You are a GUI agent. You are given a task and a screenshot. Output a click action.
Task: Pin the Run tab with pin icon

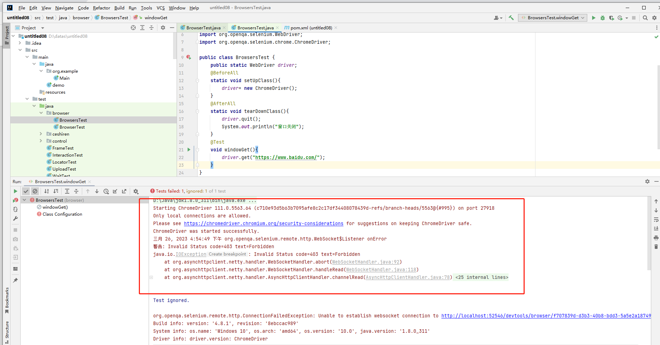click(x=15, y=280)
